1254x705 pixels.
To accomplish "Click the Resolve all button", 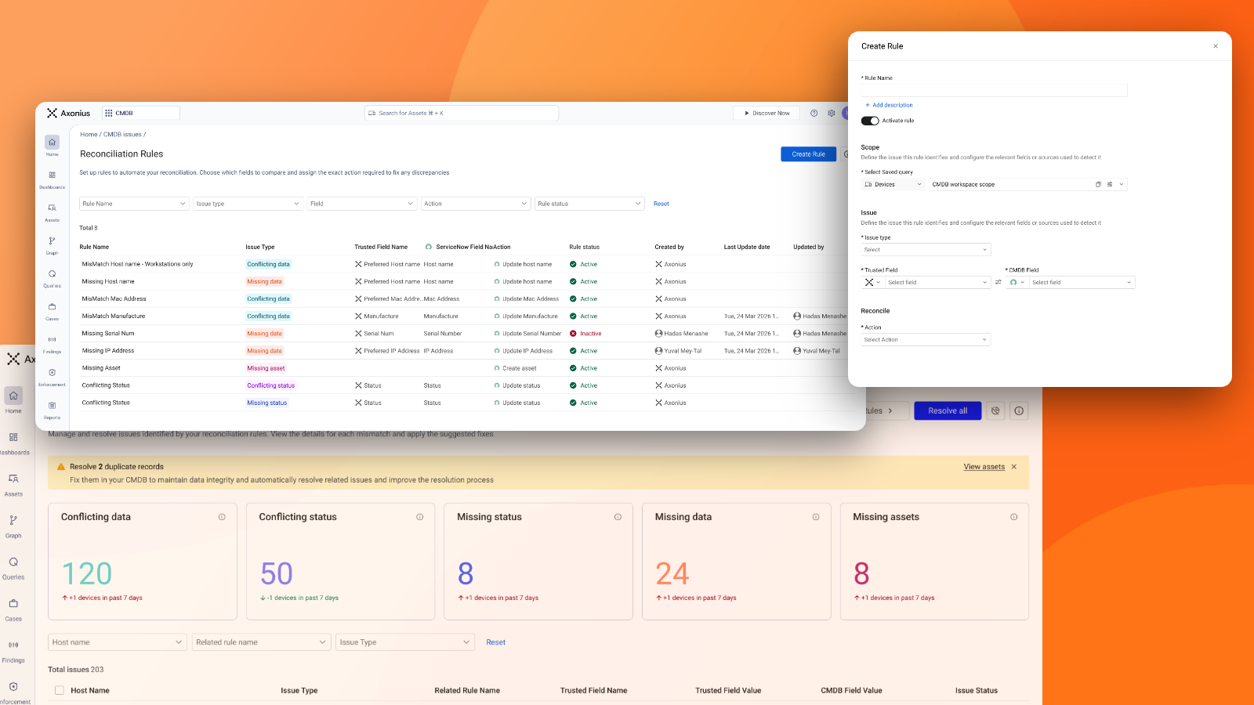I will point(948,410).
